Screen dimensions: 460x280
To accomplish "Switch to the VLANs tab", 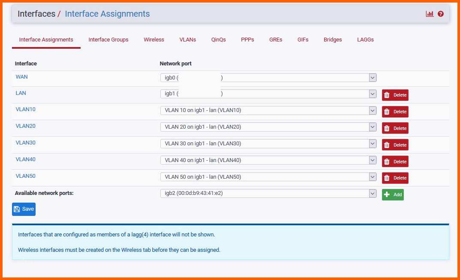I will point(187,40).
